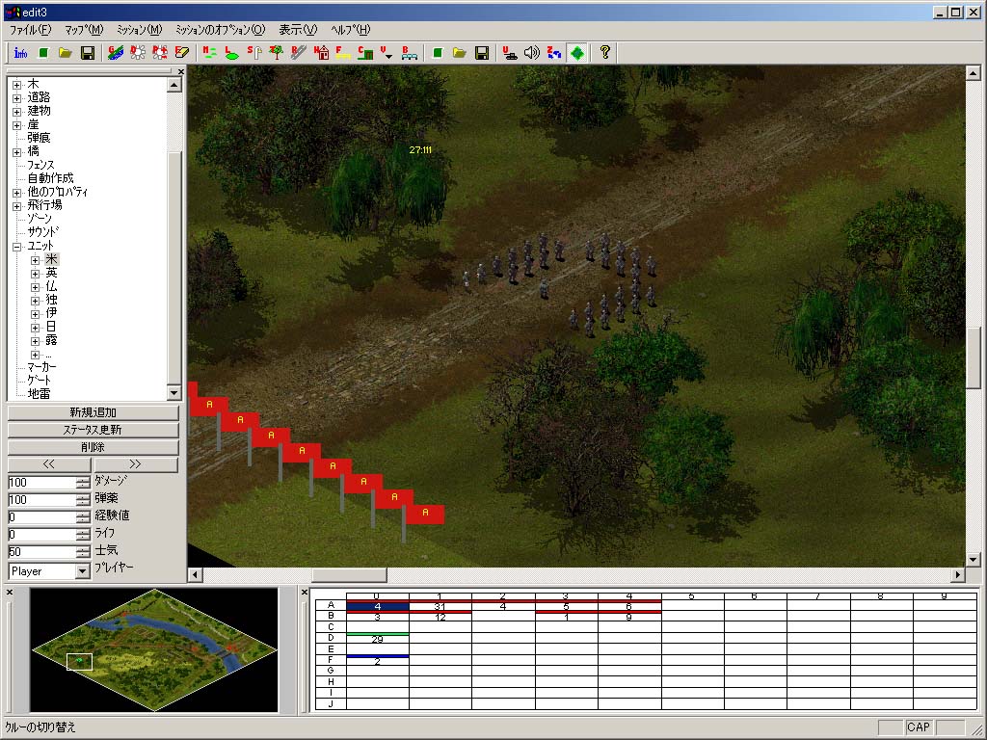
Task: Click the horizontal scrollbar thumb under map
Action: coord(349,574)
